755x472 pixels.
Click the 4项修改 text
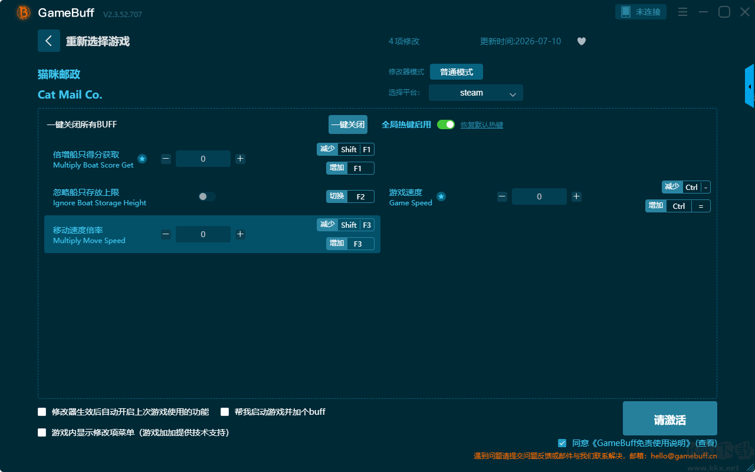(x=404, y=41)
